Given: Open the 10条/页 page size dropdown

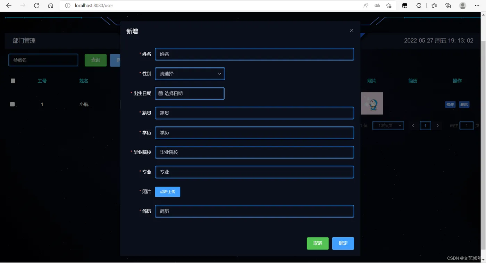Looking at the screenshot, I should (388, 125).
